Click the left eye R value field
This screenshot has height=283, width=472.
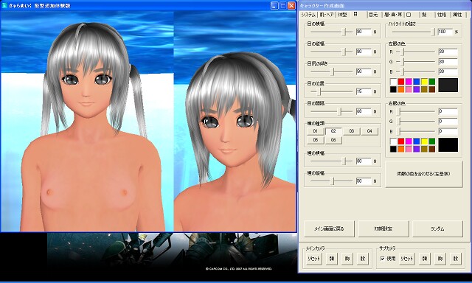[448, 52]
